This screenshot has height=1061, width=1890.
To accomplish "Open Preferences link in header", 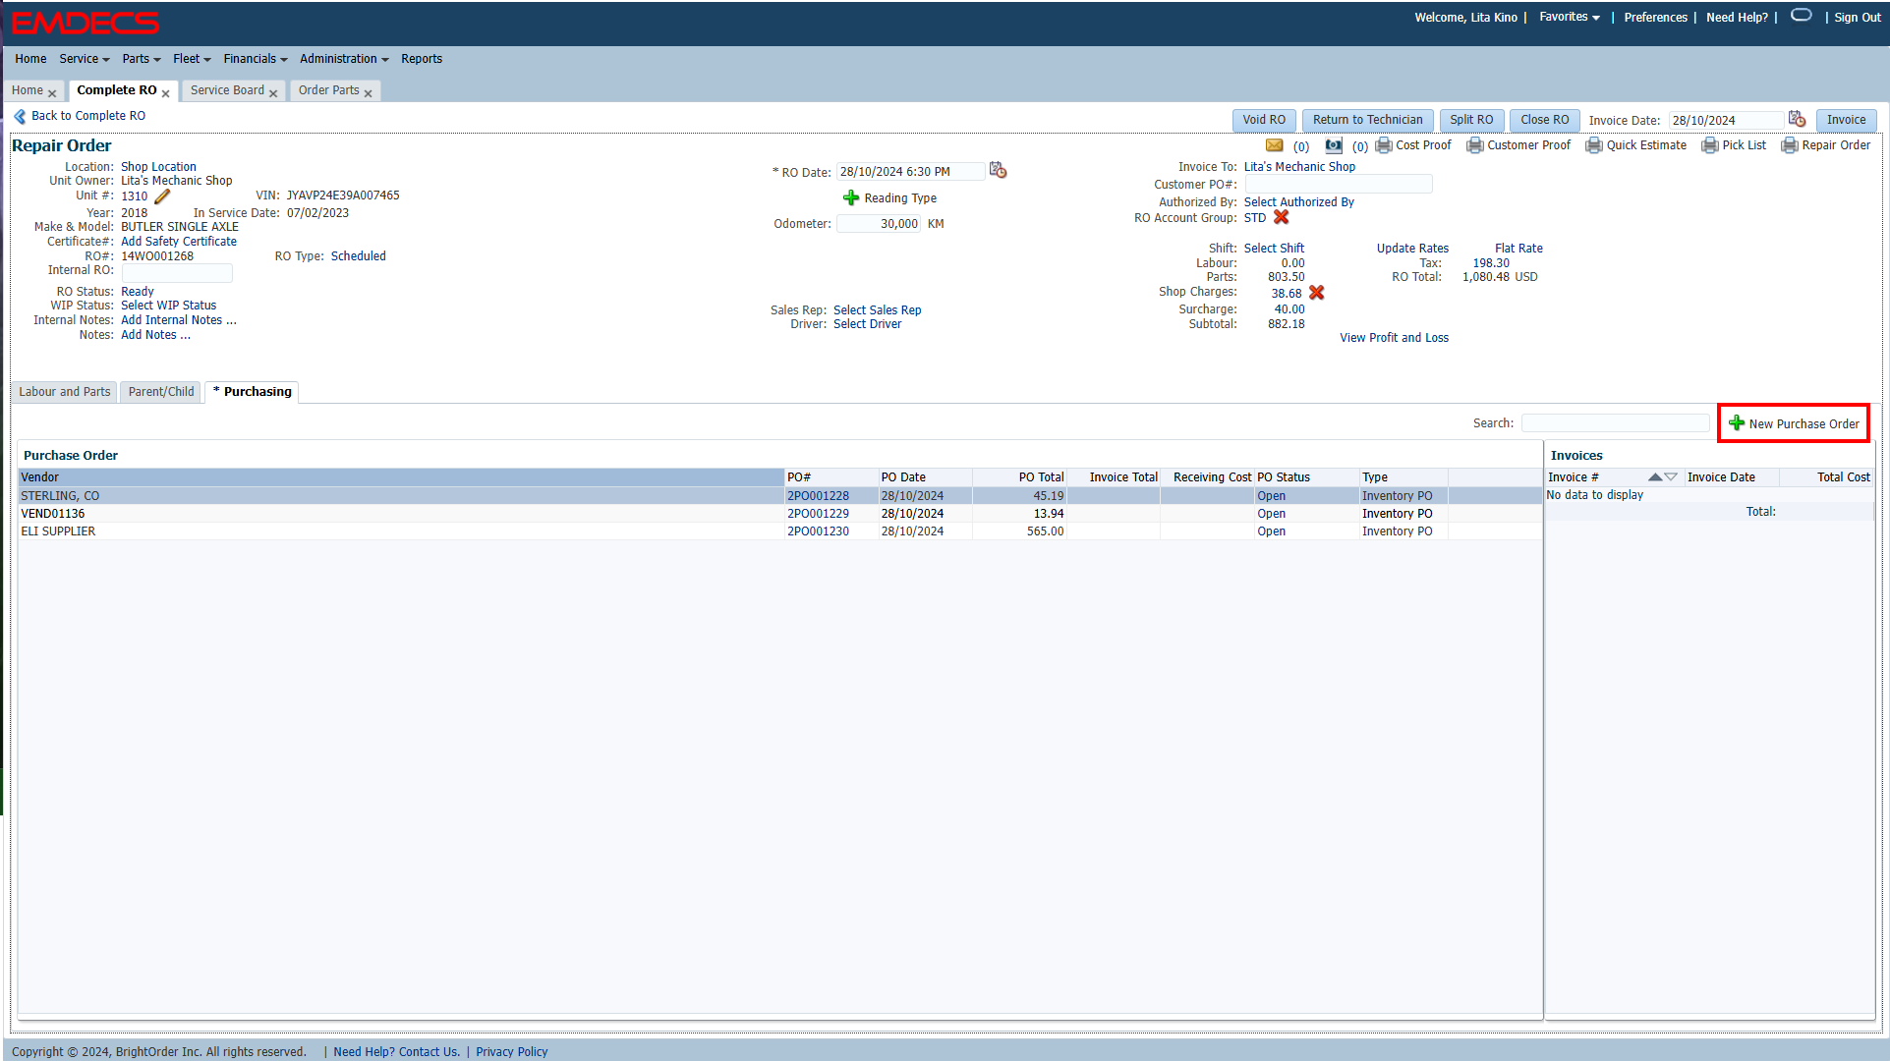I will click(1655, 18).
